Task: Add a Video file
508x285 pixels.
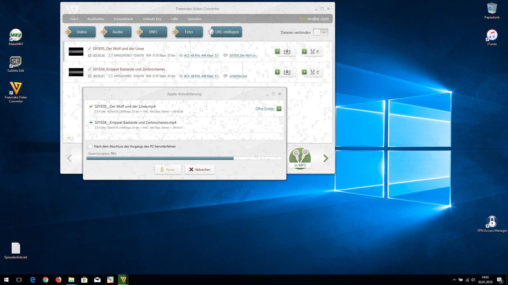Action: 81,32
